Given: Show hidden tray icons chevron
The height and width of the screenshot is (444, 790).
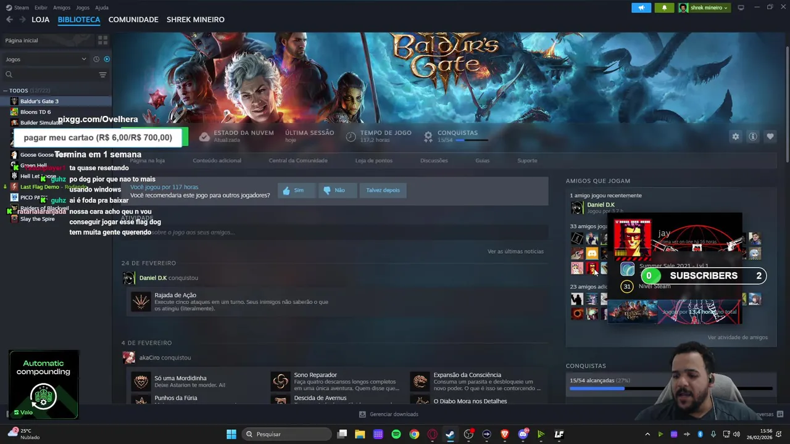Looking at the screenshot, I should [x=647, y=434].
